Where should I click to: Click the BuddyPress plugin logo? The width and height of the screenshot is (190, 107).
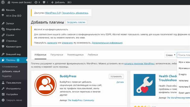click(45, 85)
